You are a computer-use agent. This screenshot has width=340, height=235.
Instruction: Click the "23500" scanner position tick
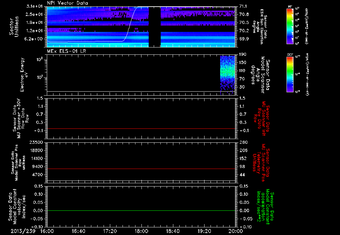tap(36, 142)
